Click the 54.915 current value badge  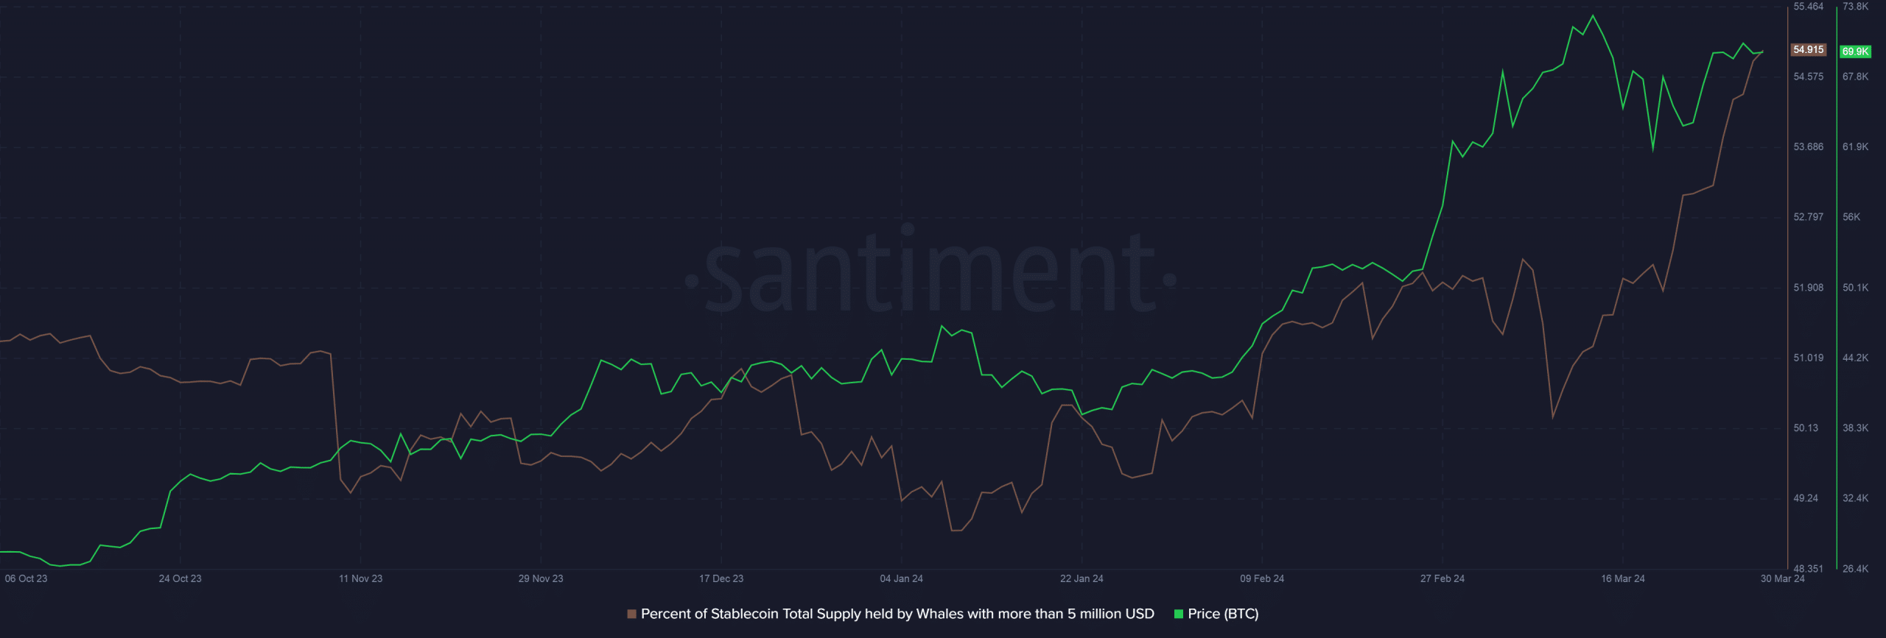(1809, 50)
